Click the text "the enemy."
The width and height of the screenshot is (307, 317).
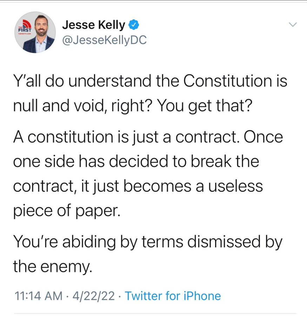click(x=53, y=266)
